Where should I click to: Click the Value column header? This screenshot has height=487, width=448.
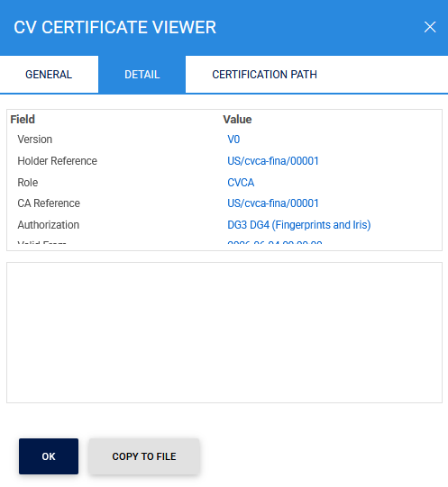(237, 119)
